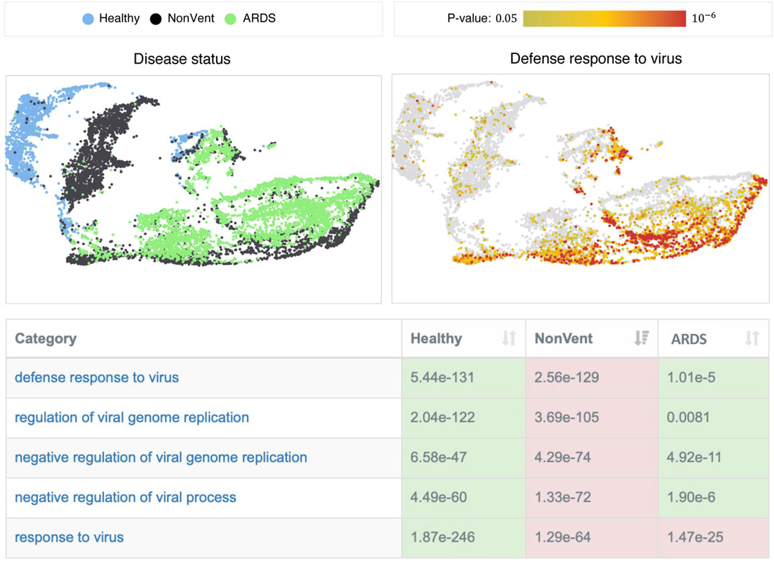Click the NonVent legend text label
Viewport: 774px width, 562px height.
point(191,19)
